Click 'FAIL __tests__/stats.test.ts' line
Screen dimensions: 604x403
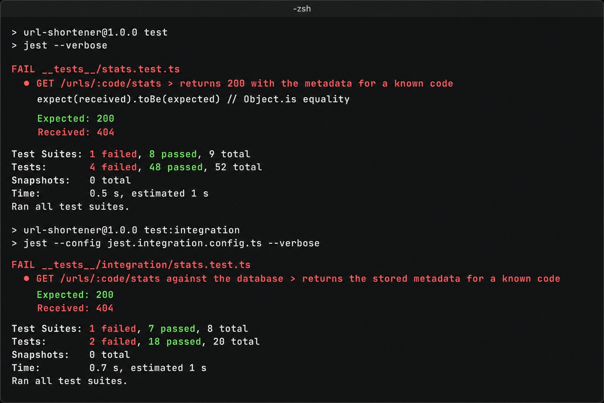[96, 69]
